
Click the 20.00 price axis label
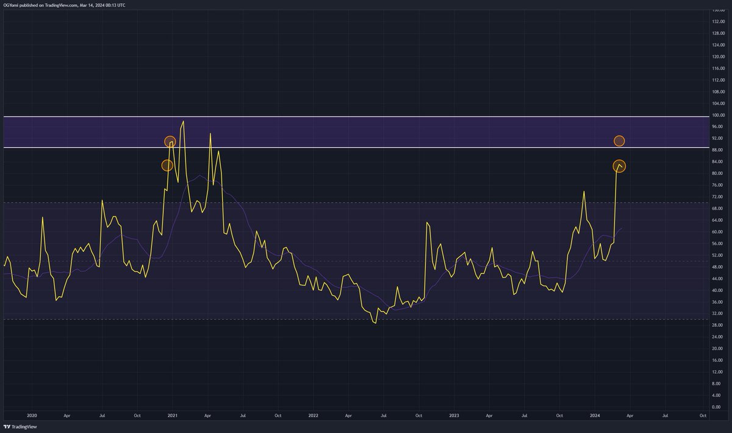tap(719, 348)
